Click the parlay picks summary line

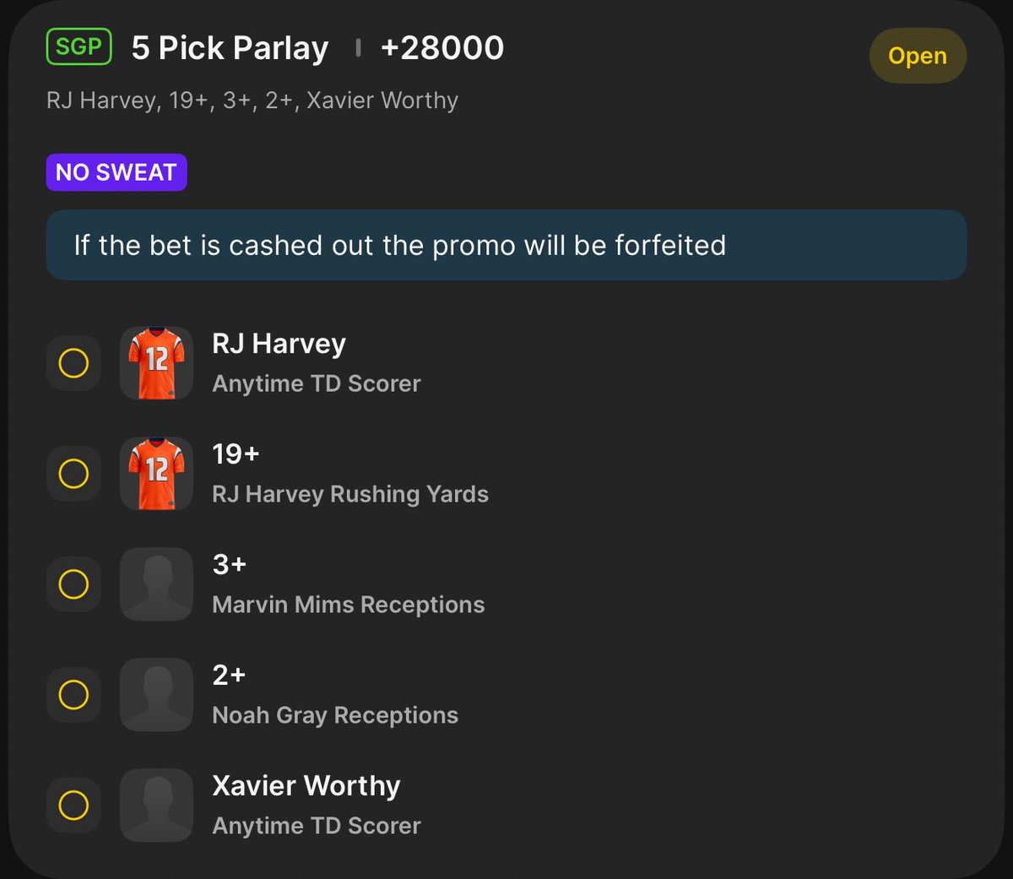point(252,100)
